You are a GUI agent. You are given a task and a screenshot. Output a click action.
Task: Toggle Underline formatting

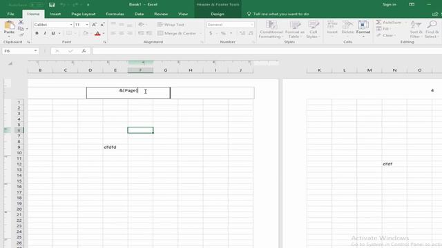click(53, 33)
